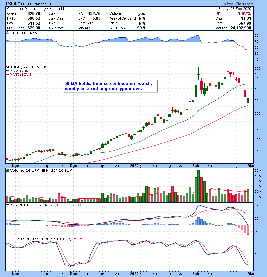Click the 950 price axis label
The height and width of the screenshot is (277, 267).
click(257, 69)
